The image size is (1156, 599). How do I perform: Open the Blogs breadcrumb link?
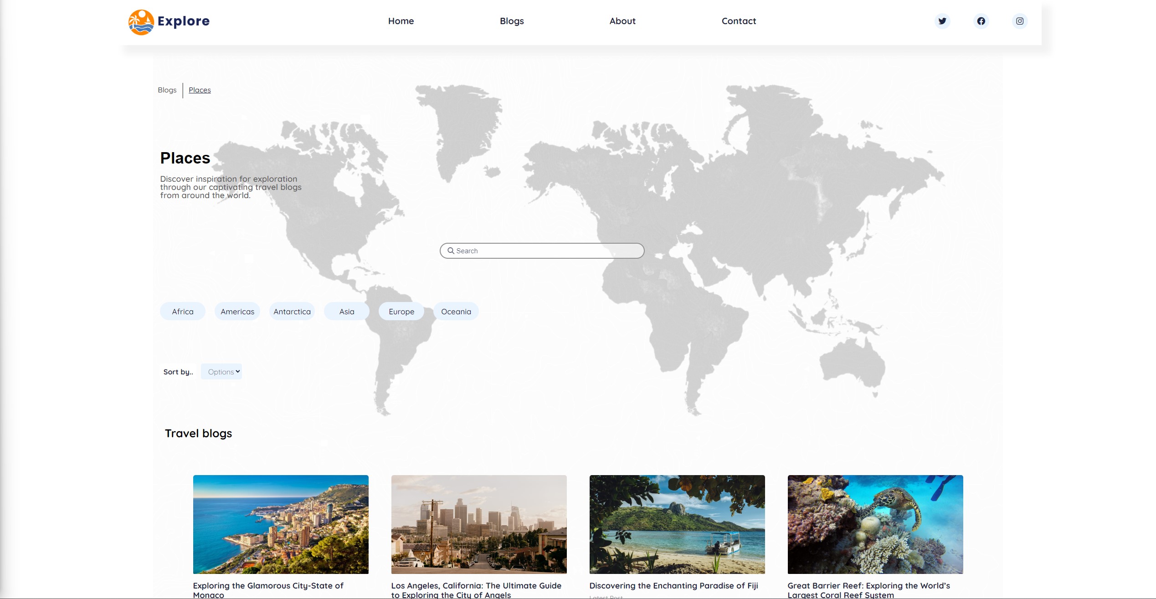167,90
